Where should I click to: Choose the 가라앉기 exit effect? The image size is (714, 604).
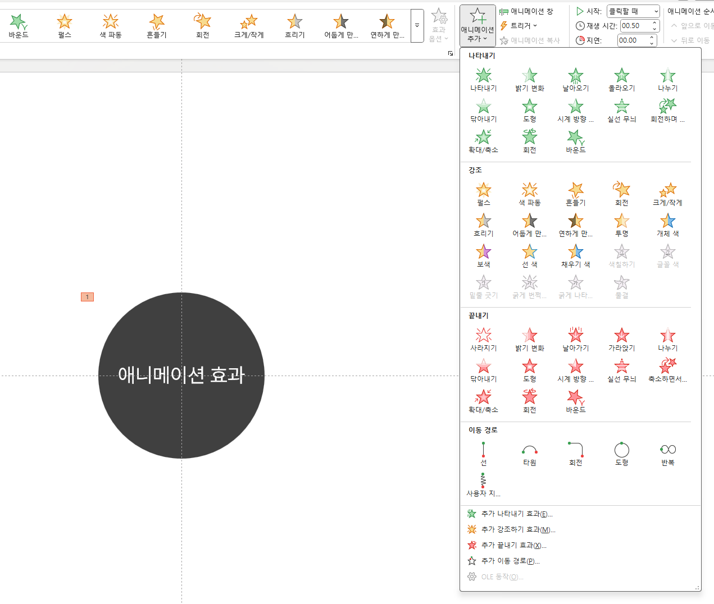pyautogui.click(x=622, y=340)
